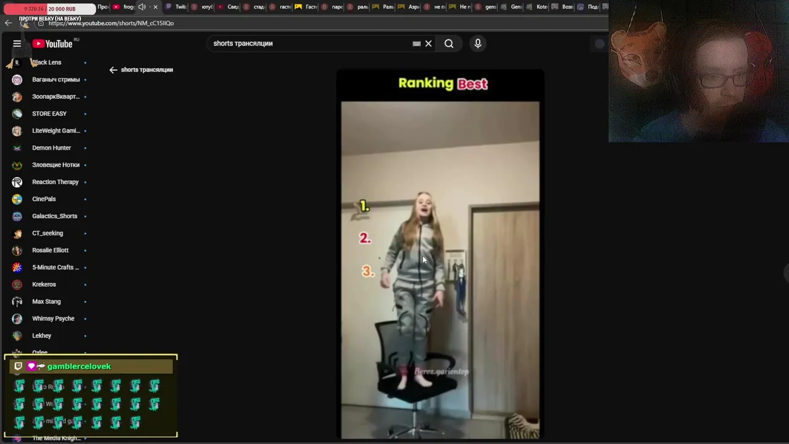This screenshot has width=789, height=444.
Task: Open the YouTube hamburger guide menu
Action: pyautogui.click(x=17, y=44)
